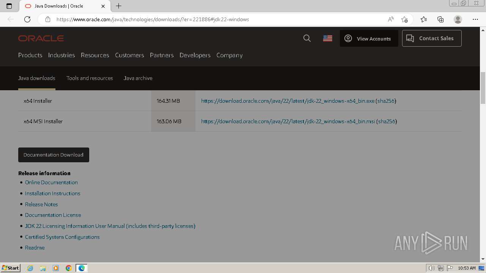
Task: Open Online Documentation link
Action: [x=51, y=182]
